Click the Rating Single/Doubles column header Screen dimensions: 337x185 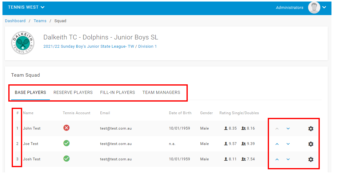pyautogui.click(x=239, y=113)
